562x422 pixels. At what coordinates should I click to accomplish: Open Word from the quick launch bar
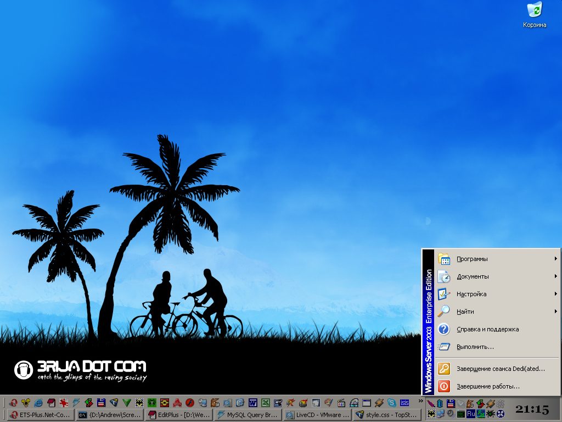(x=253, y=403)
